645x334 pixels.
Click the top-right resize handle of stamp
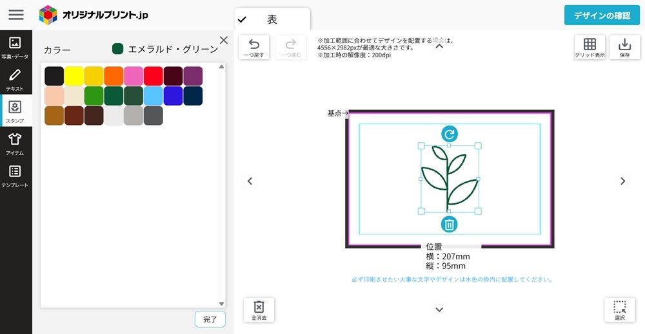point(478,145)
